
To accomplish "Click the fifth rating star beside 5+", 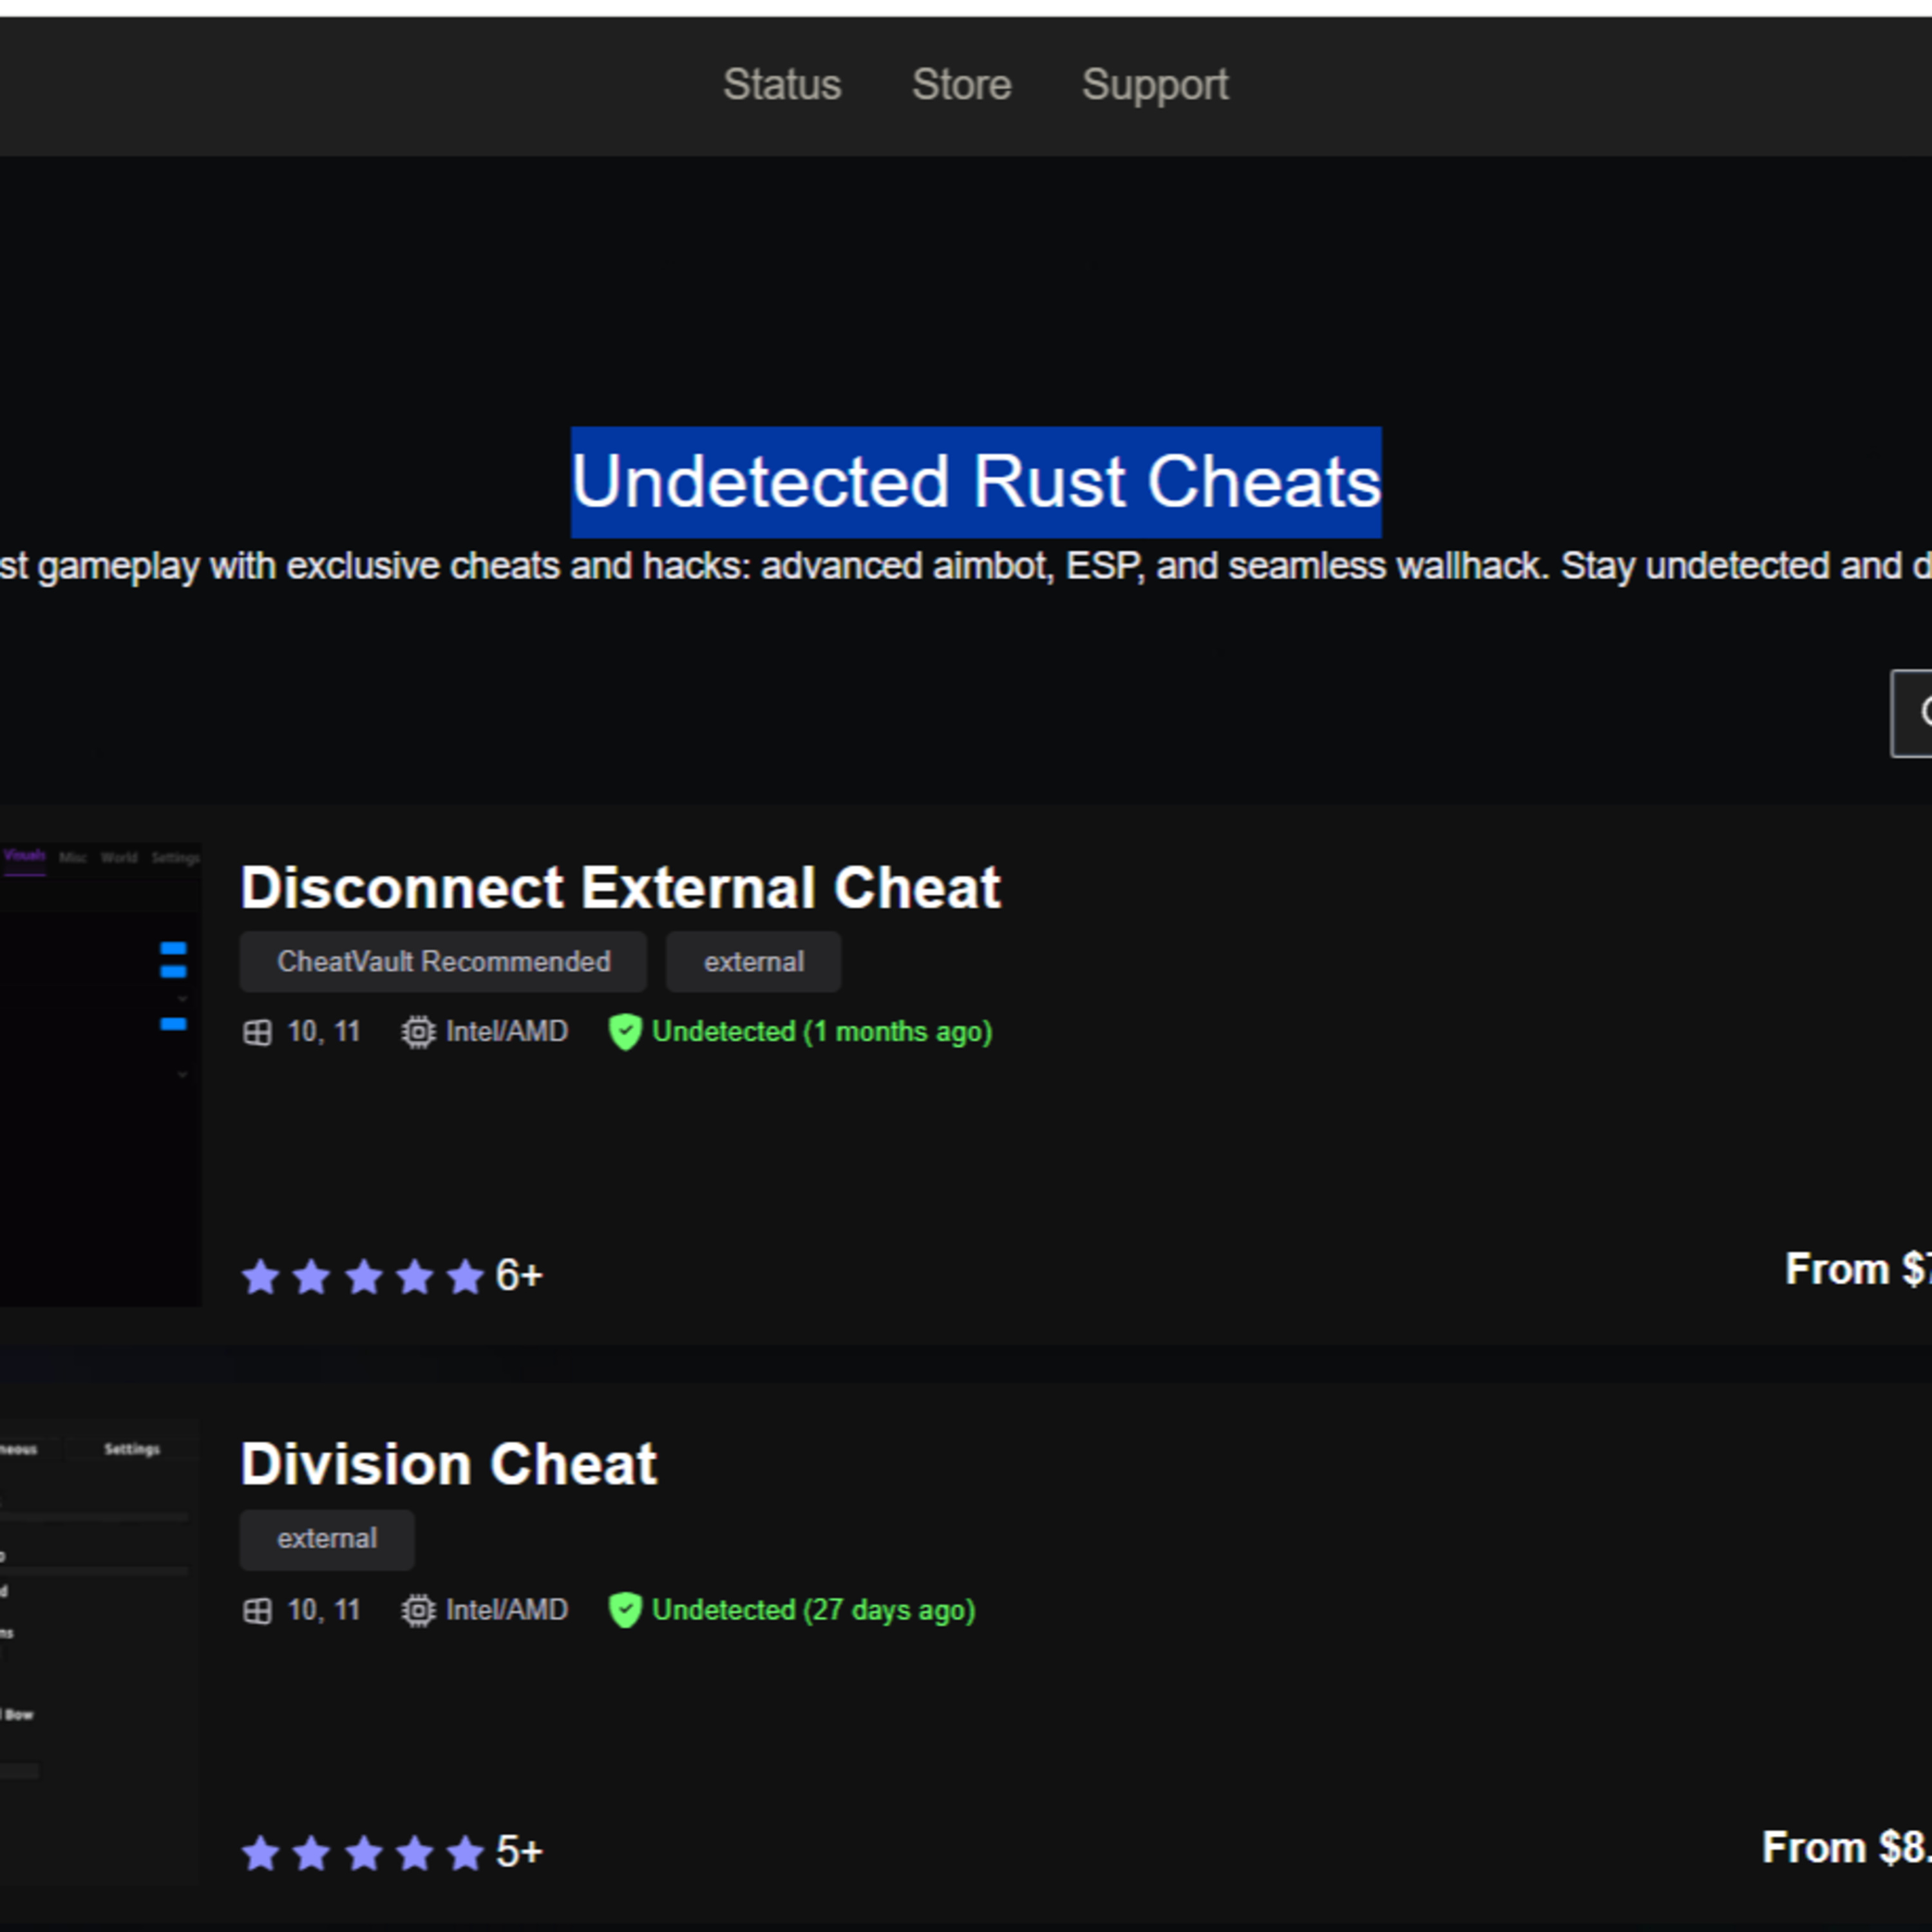I will (x=465, y=1853).
